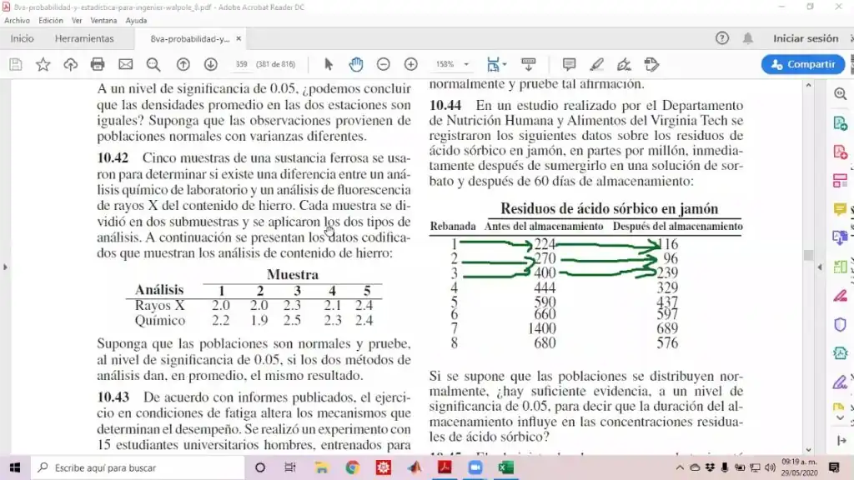The image size is (854, 480).
Task: Open the green compress tool in right panel
Action: pos(841,353)
